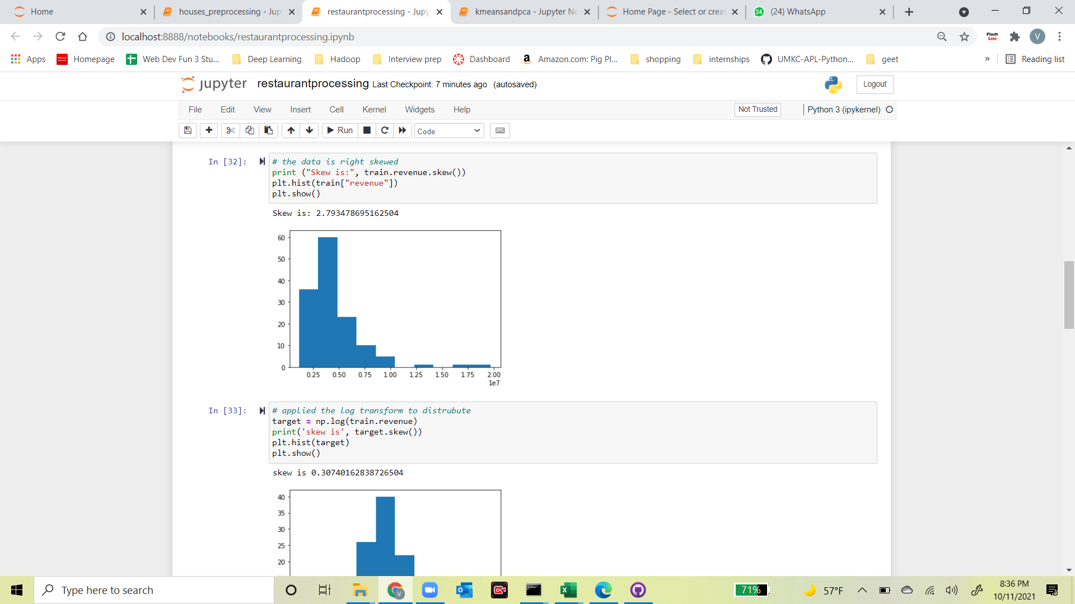This screenshot has height=604, width=1075.
Task: Open the command palette keyboard icon
Action: click(x=500, y=130)
